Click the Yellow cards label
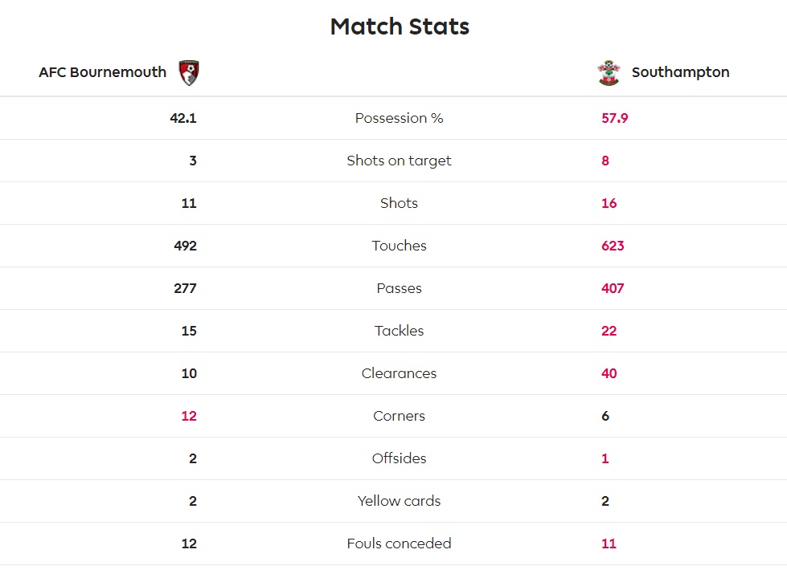This screenshot has height=574, width=787. 399,501
